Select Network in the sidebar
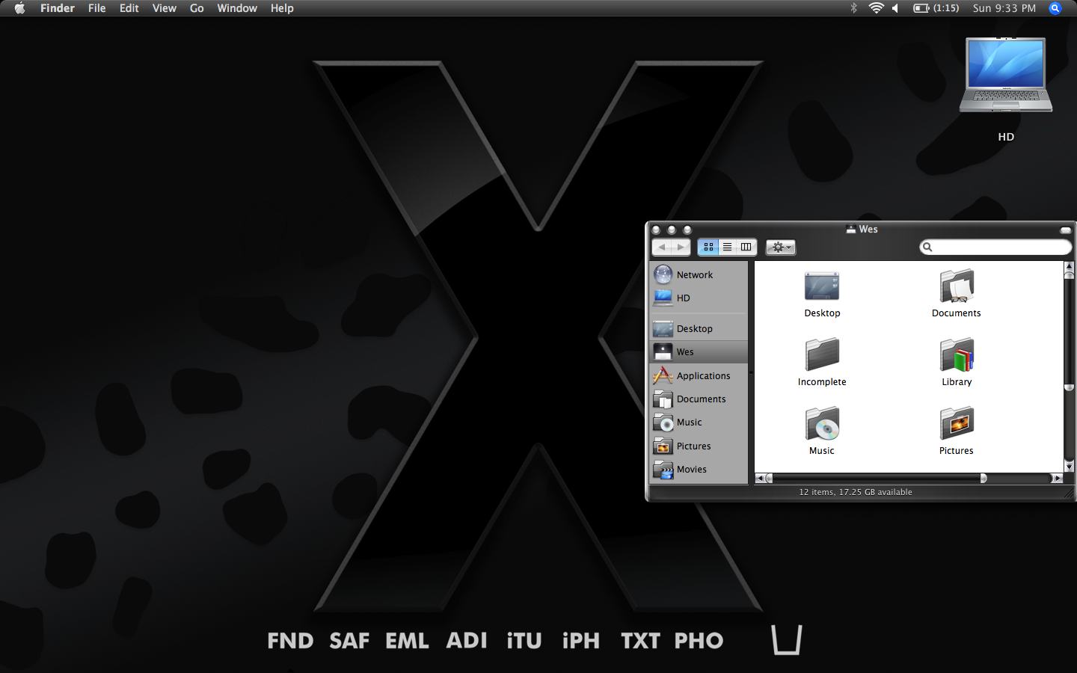This screenshot has width=1077, height=673. click(x=699, y=274)
